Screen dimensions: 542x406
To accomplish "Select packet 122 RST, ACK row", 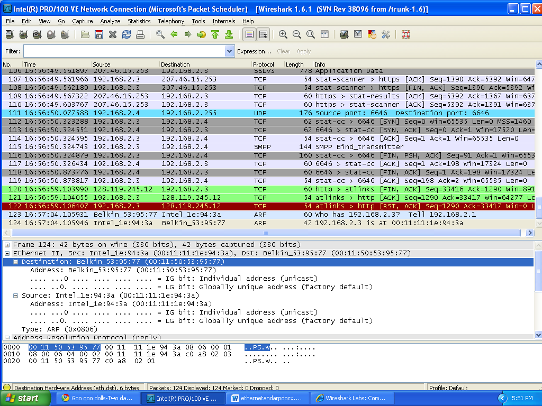I will (268, 206).
